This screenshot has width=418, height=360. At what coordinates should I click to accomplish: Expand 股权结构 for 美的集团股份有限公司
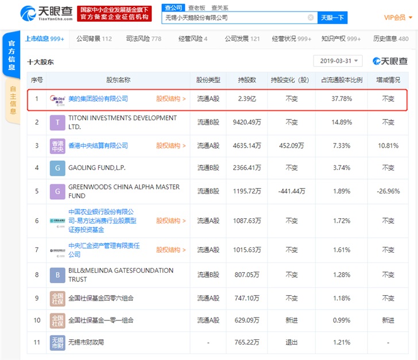(171, 99)
